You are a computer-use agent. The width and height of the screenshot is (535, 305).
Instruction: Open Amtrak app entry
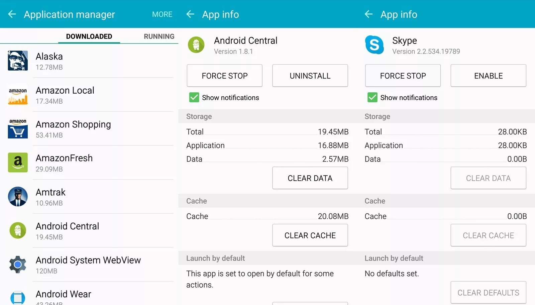click(89, 197)
